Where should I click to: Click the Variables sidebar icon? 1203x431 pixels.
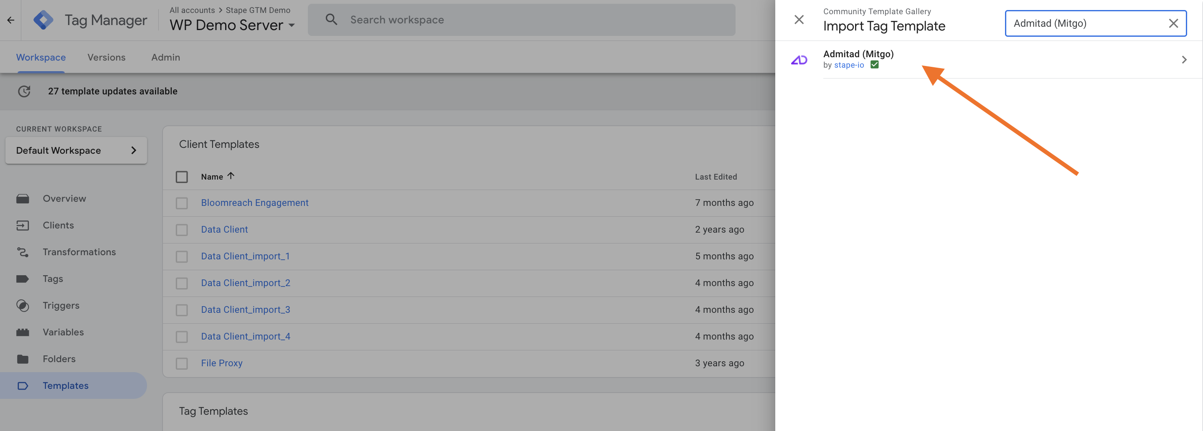pyautogui.click(x=23, y=332)
